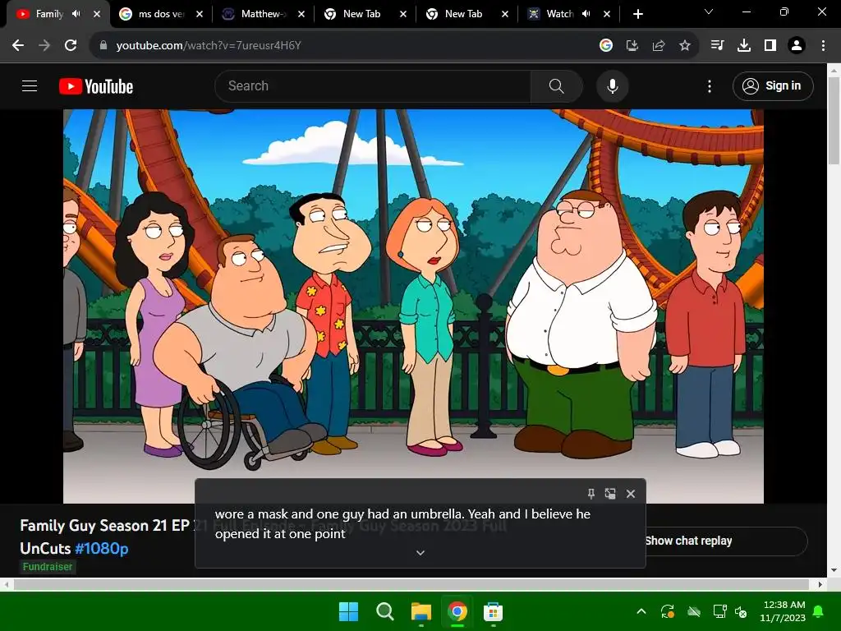Open File Explorer from taskbar
The image size is (841, 631).
[421, 611]
